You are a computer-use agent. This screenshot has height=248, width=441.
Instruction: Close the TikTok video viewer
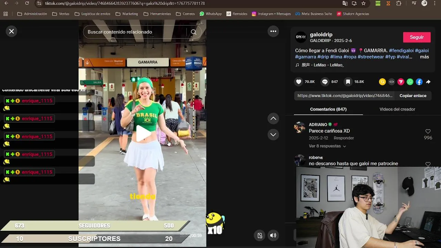(11, 31)
